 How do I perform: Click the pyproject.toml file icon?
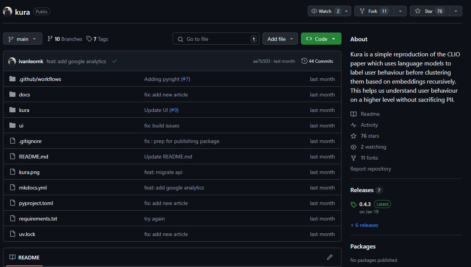point(12,203)
